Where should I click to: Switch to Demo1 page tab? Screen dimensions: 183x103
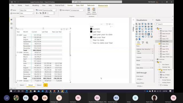pos(22,85)
